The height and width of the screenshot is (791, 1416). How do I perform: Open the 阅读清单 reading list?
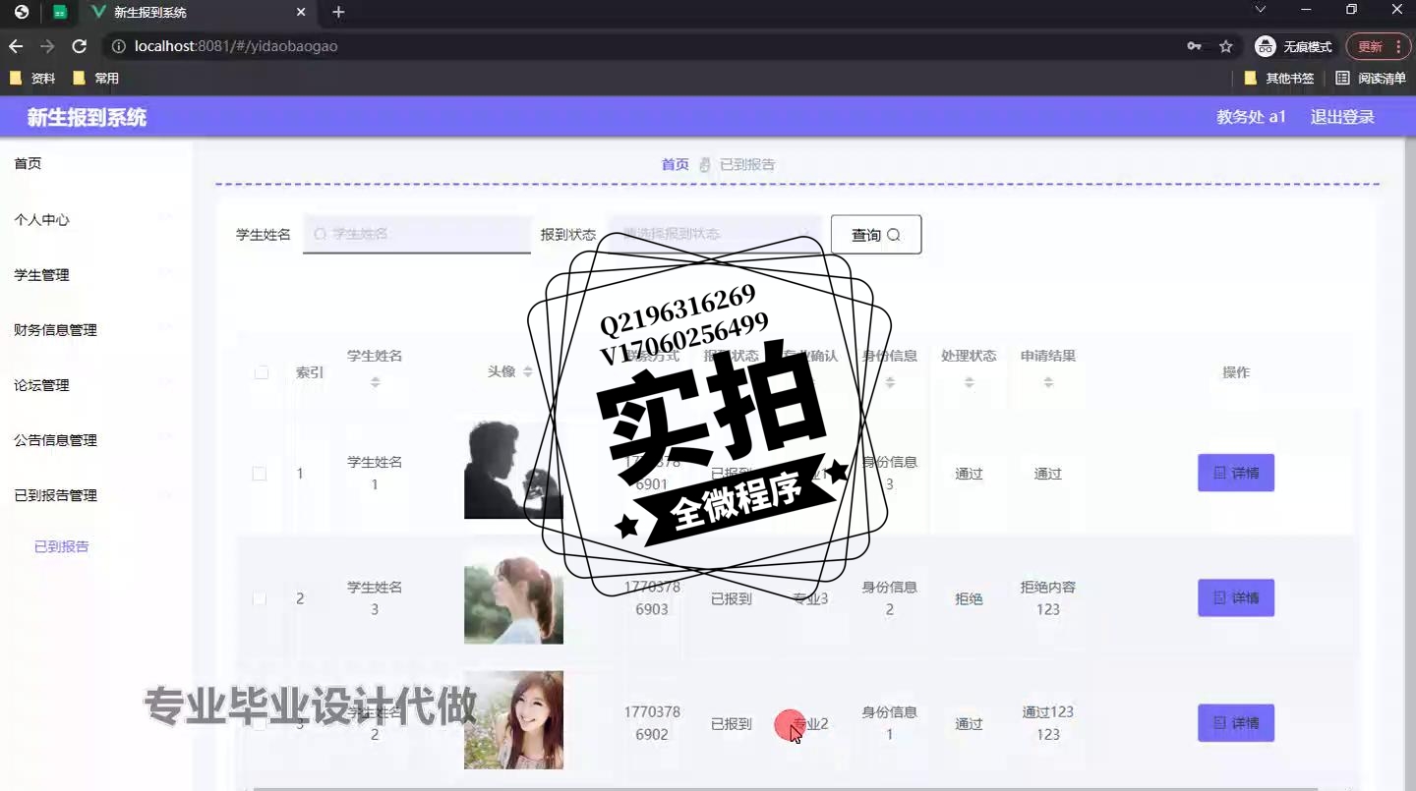tap(1371, 78)
